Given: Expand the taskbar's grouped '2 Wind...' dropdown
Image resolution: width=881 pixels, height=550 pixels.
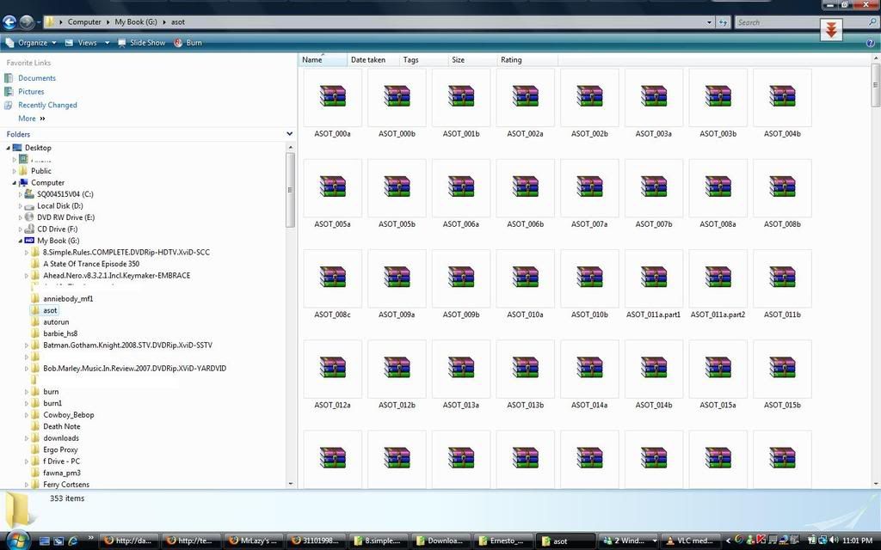Looking at the screenshot, I should pyautogui.click(x=654, y=541).
